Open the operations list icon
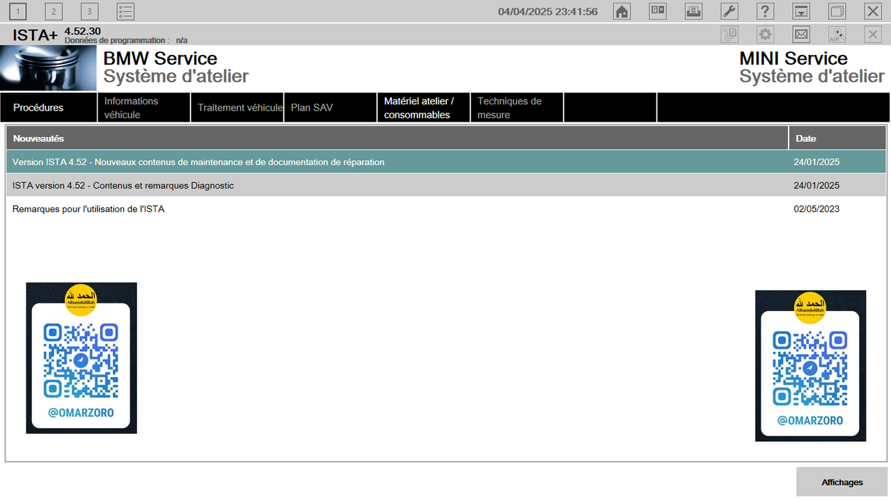The width and height of the screenshot is (891, 501). pos(125,11)
